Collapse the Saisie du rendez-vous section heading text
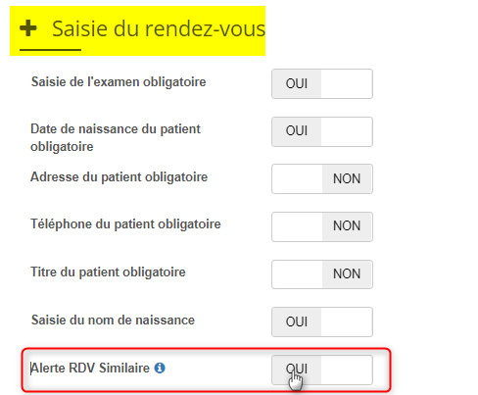 coord(159,28)
